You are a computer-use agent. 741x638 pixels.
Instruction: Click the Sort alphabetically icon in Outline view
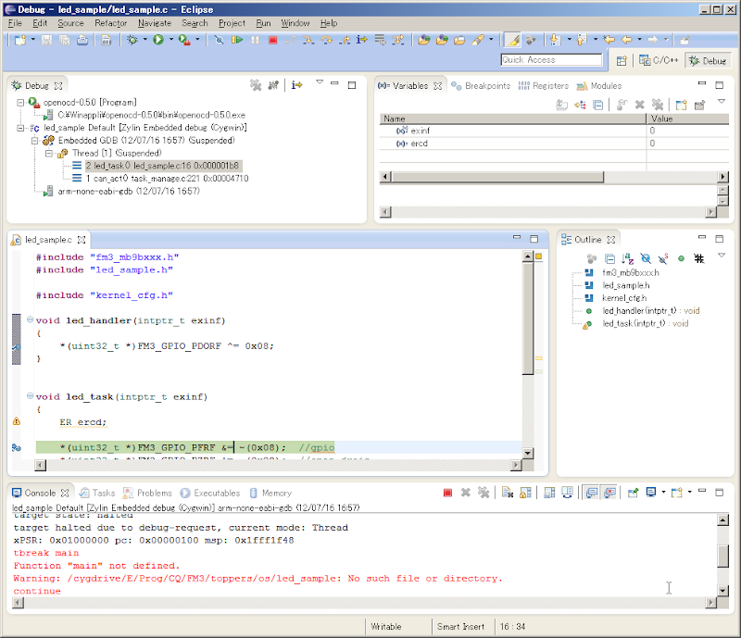point(628,258)
